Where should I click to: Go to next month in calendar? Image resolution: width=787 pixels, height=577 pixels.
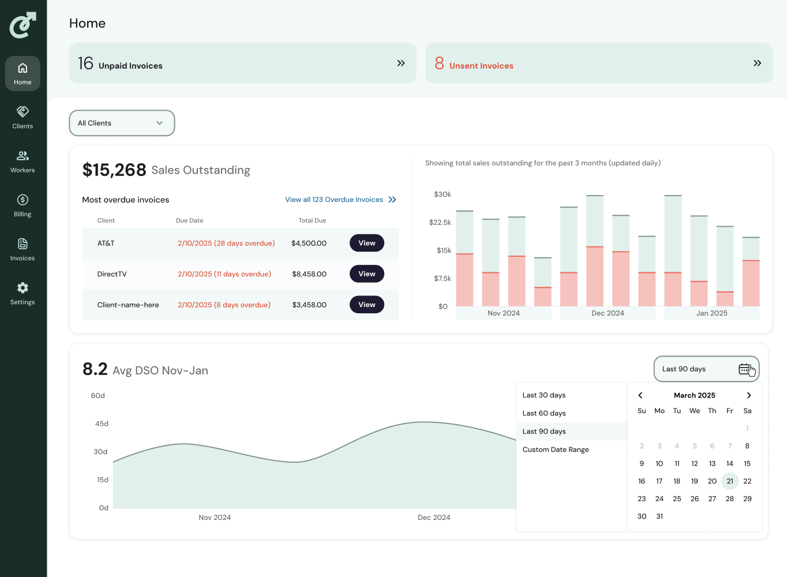(x=749, y=395)
